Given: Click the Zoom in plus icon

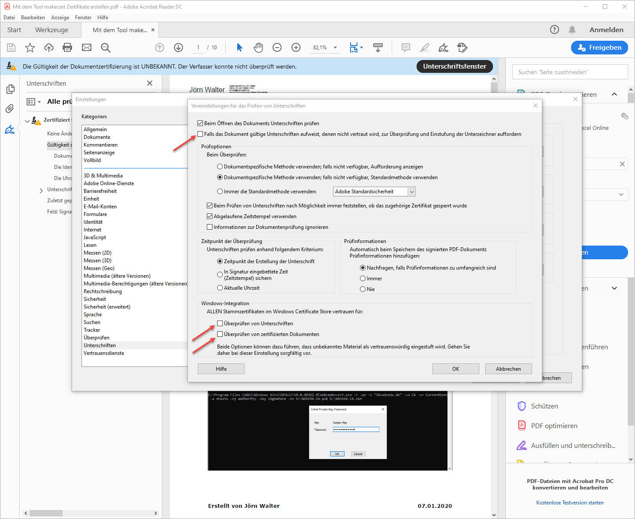Looking at the screenshot, I should [x=296, y=48].
